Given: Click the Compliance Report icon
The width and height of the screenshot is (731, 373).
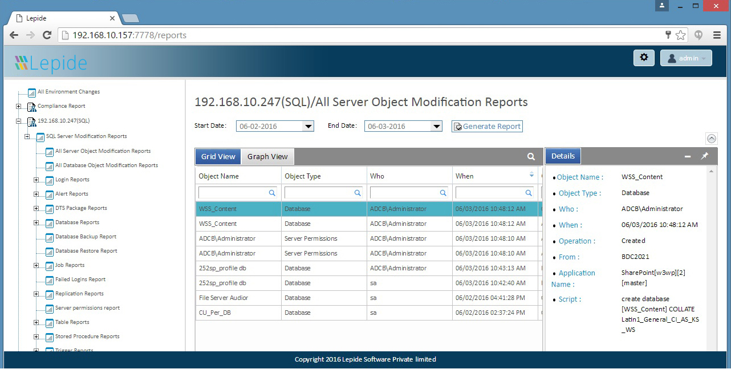Looking at the screenshot, I should click(31, 107).
